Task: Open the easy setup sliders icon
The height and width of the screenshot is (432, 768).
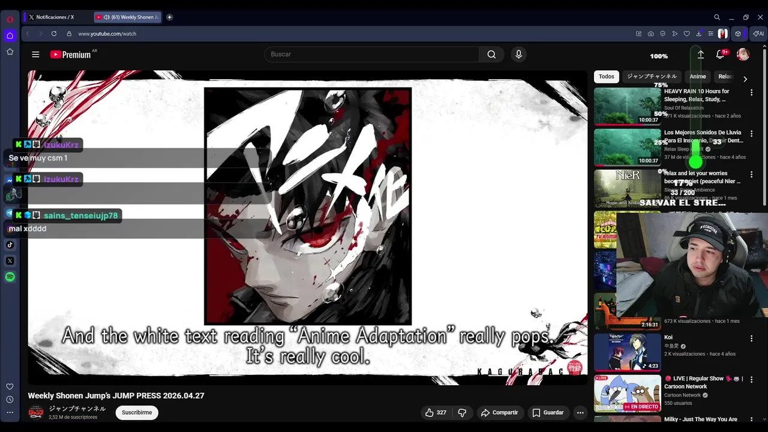Action: pos(711,34)
